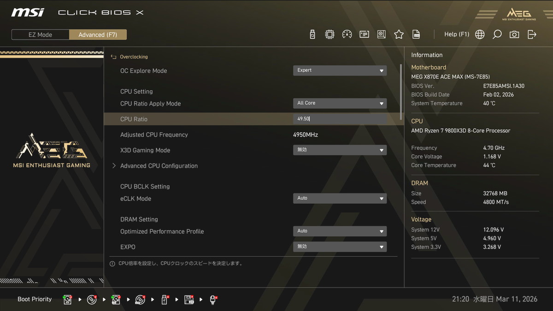Open the CPU Ratio Apply Mode dropdown
This screenshot has width=553, height=311.
pos(340,103)
